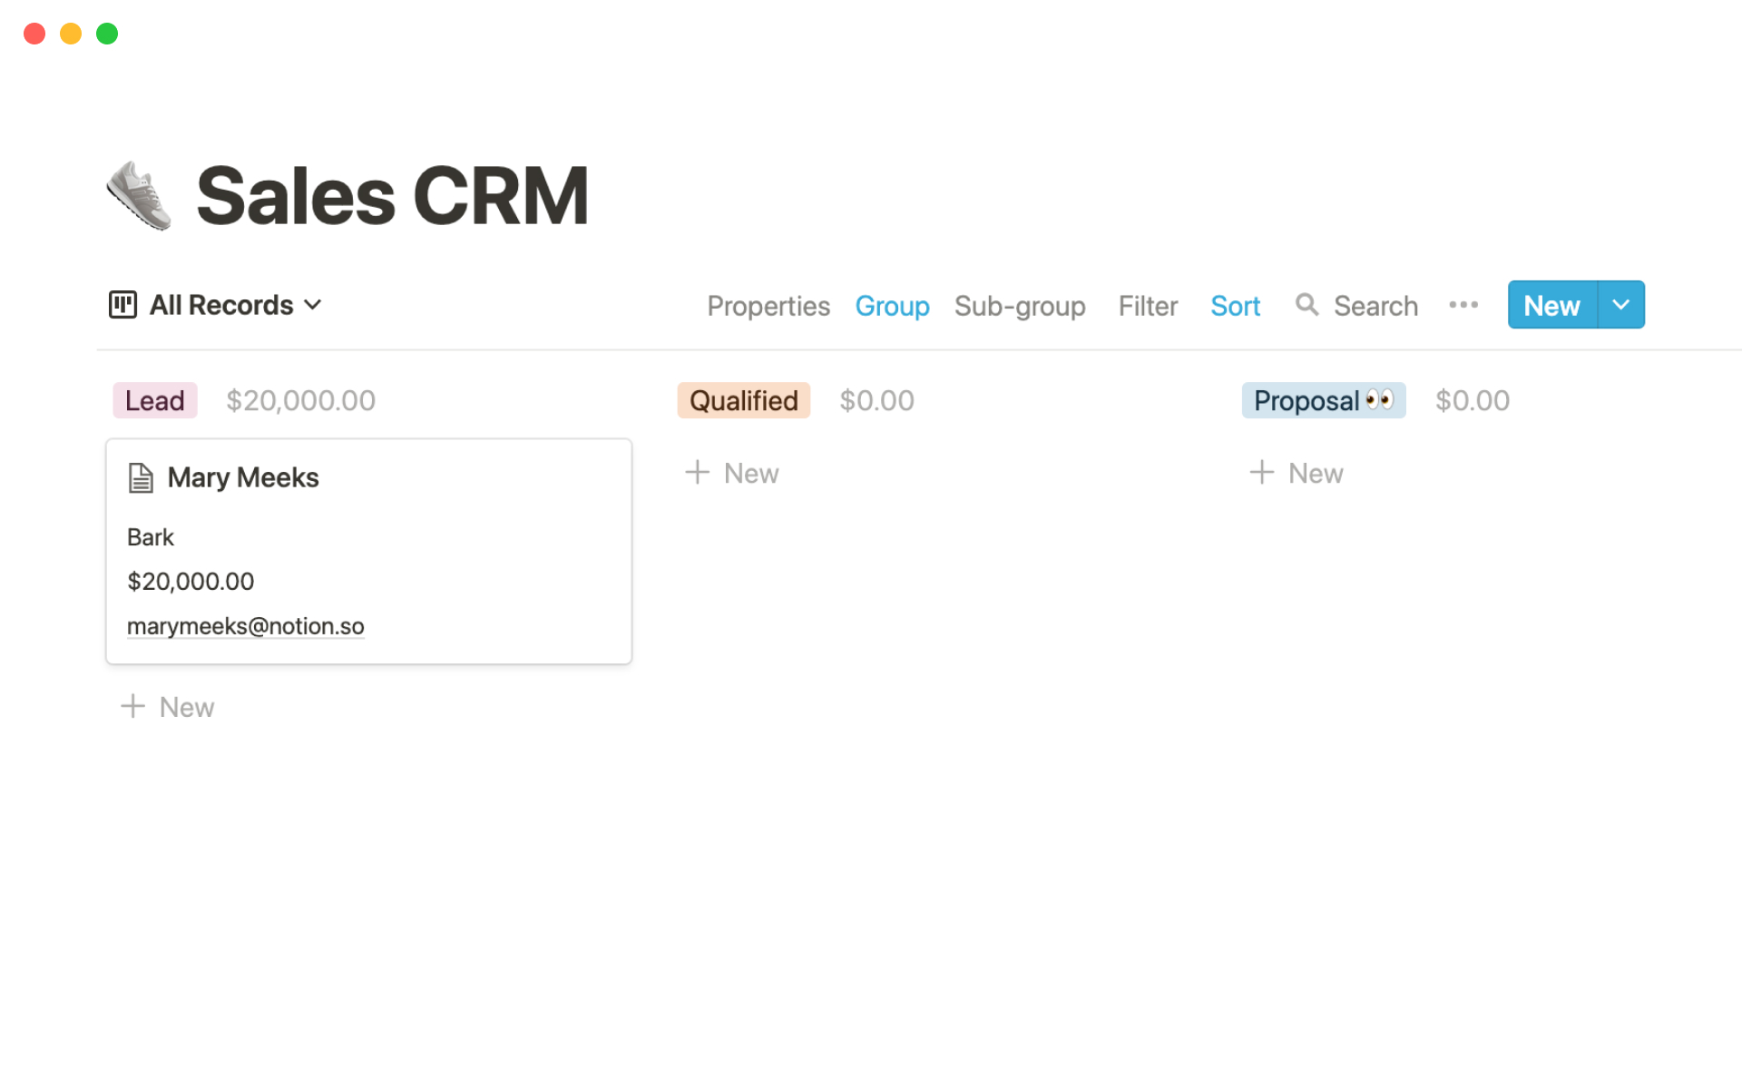Click the blue New button
The width and height of the screenshot is (1742, 1089).
[x=1551, y=305]
